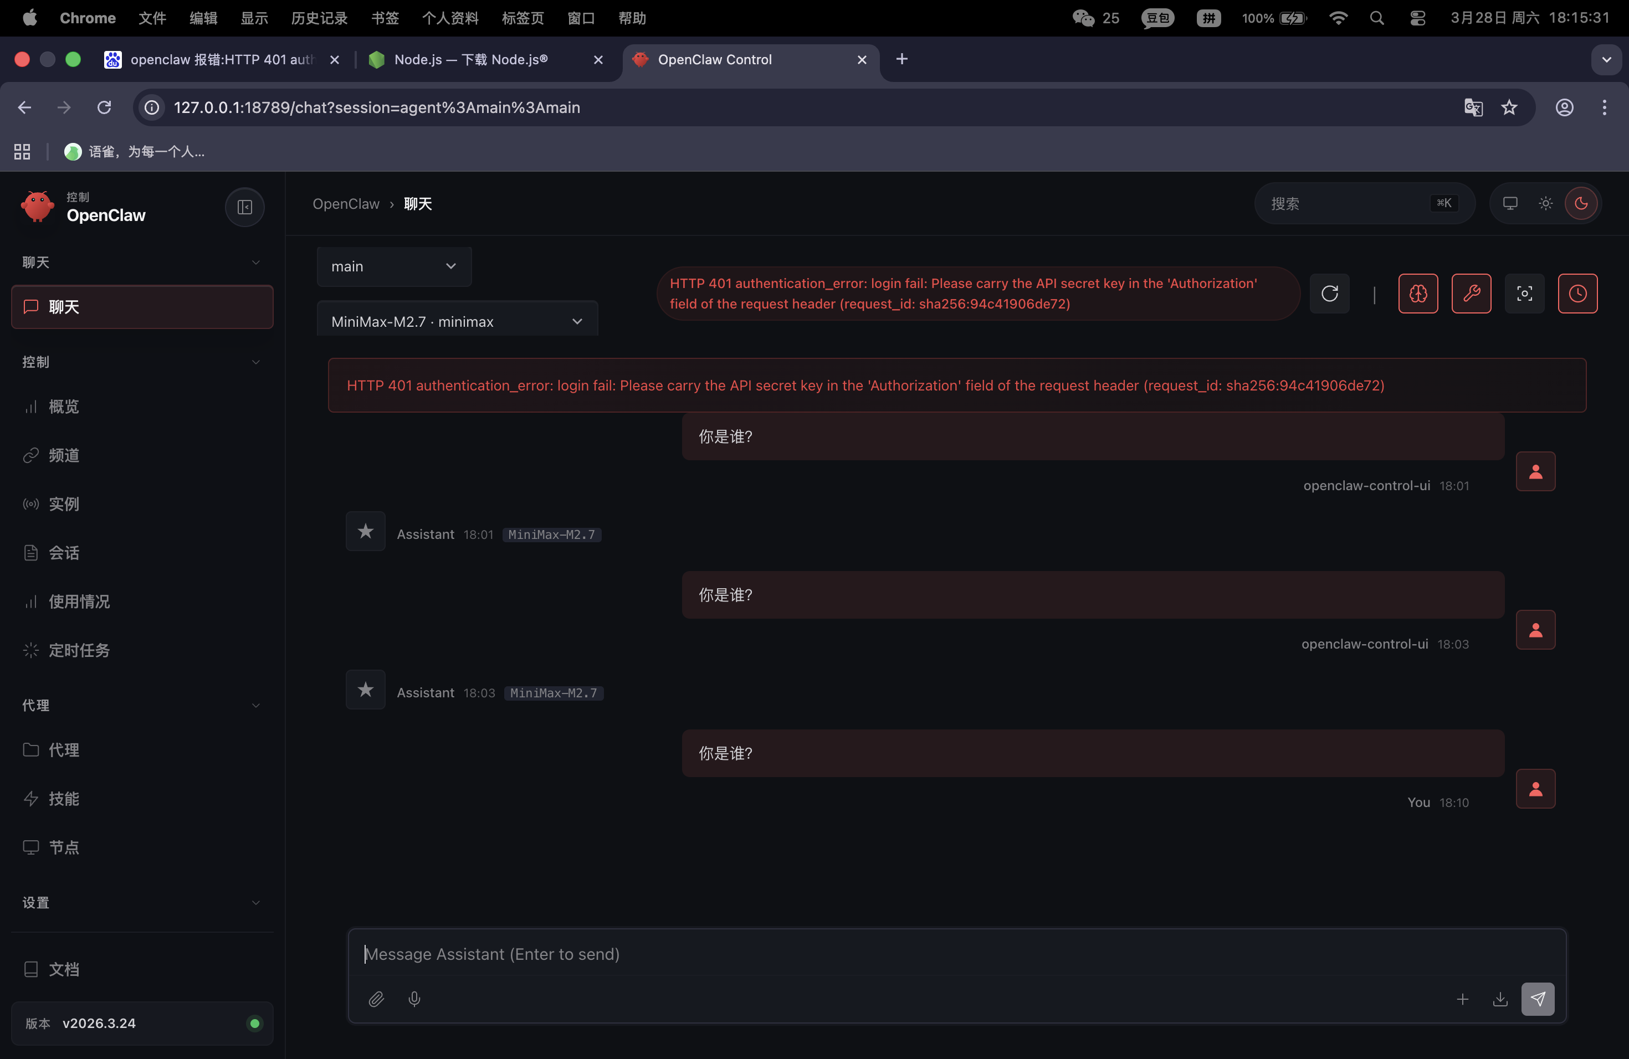Focus the 搜索 search field
This screenshot has width=1629, height=1059.
pos(1364,203)
